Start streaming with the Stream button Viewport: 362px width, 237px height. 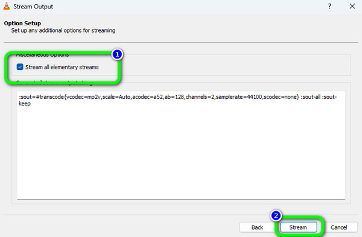(298, 227)
